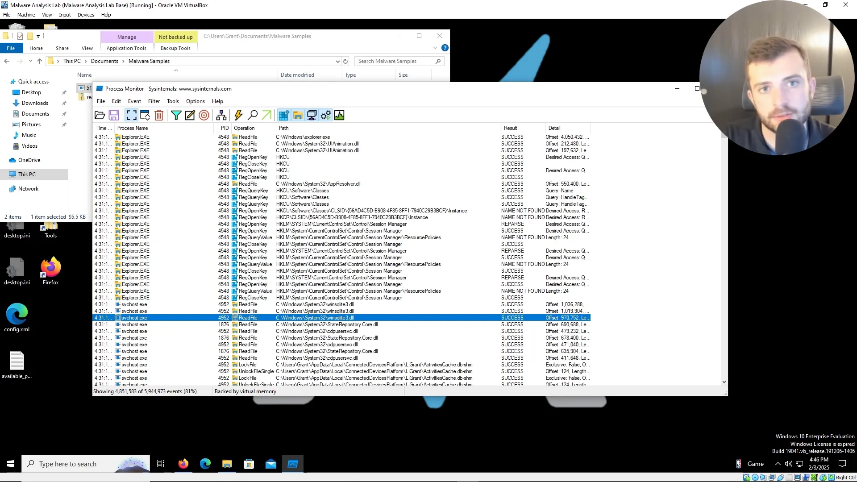This screenshot has width=857, height=482.
Task: Open the Recent locations dropdown arrow
Action: 30,62
